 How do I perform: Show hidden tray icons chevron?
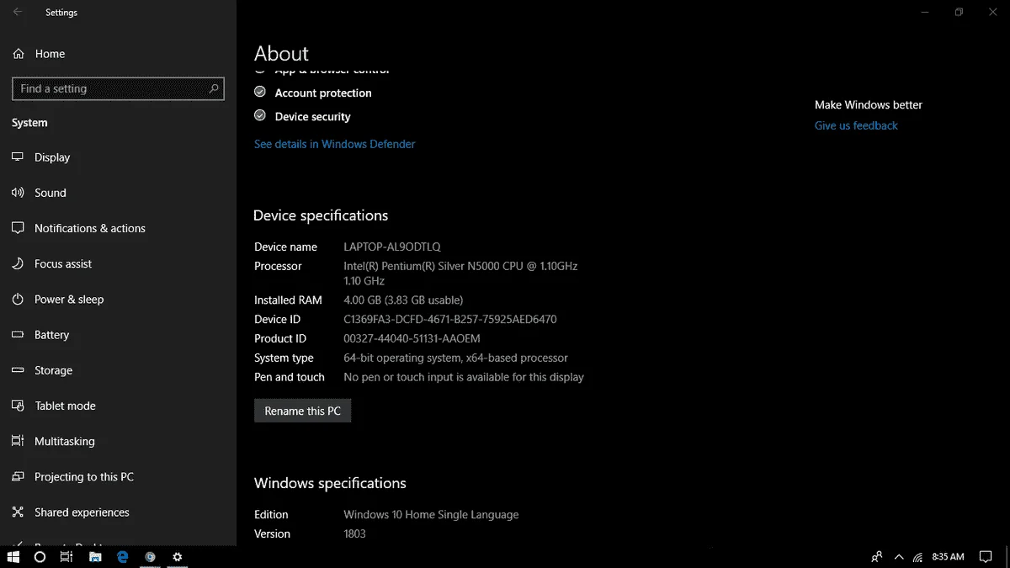pos(899,557)
